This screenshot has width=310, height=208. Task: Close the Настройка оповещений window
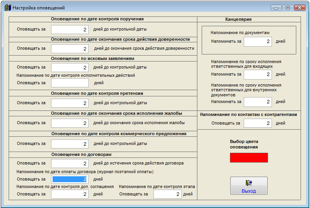point(300,8)
